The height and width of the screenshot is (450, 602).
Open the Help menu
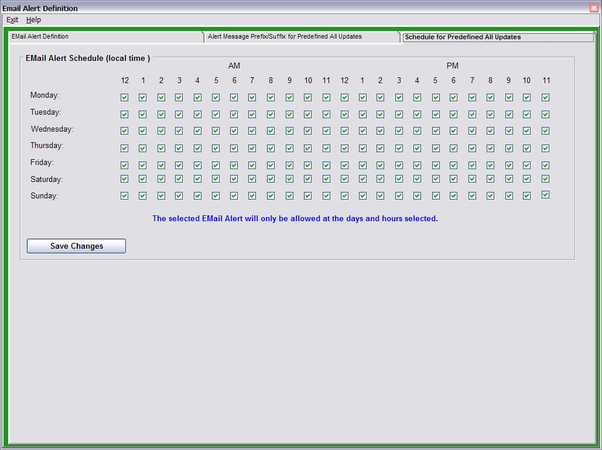click(x=33, y=20)
